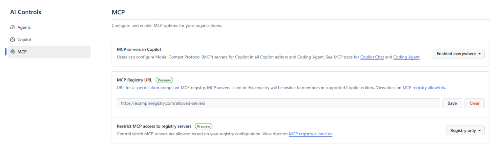Image resolution: width=504 pixels, height=158 pixels.
Task: Select the MCP label in sidebar navigation
Action: click(22, 52)
